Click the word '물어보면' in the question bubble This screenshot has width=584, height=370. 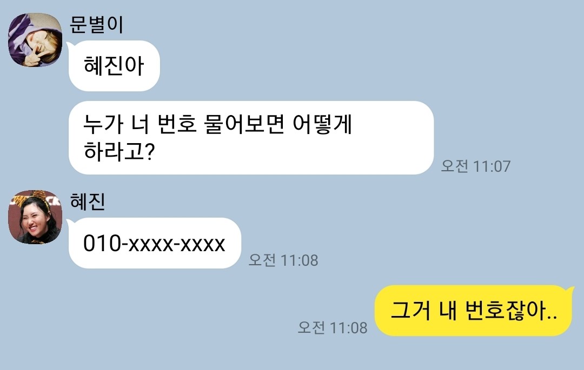pos(244,124)
